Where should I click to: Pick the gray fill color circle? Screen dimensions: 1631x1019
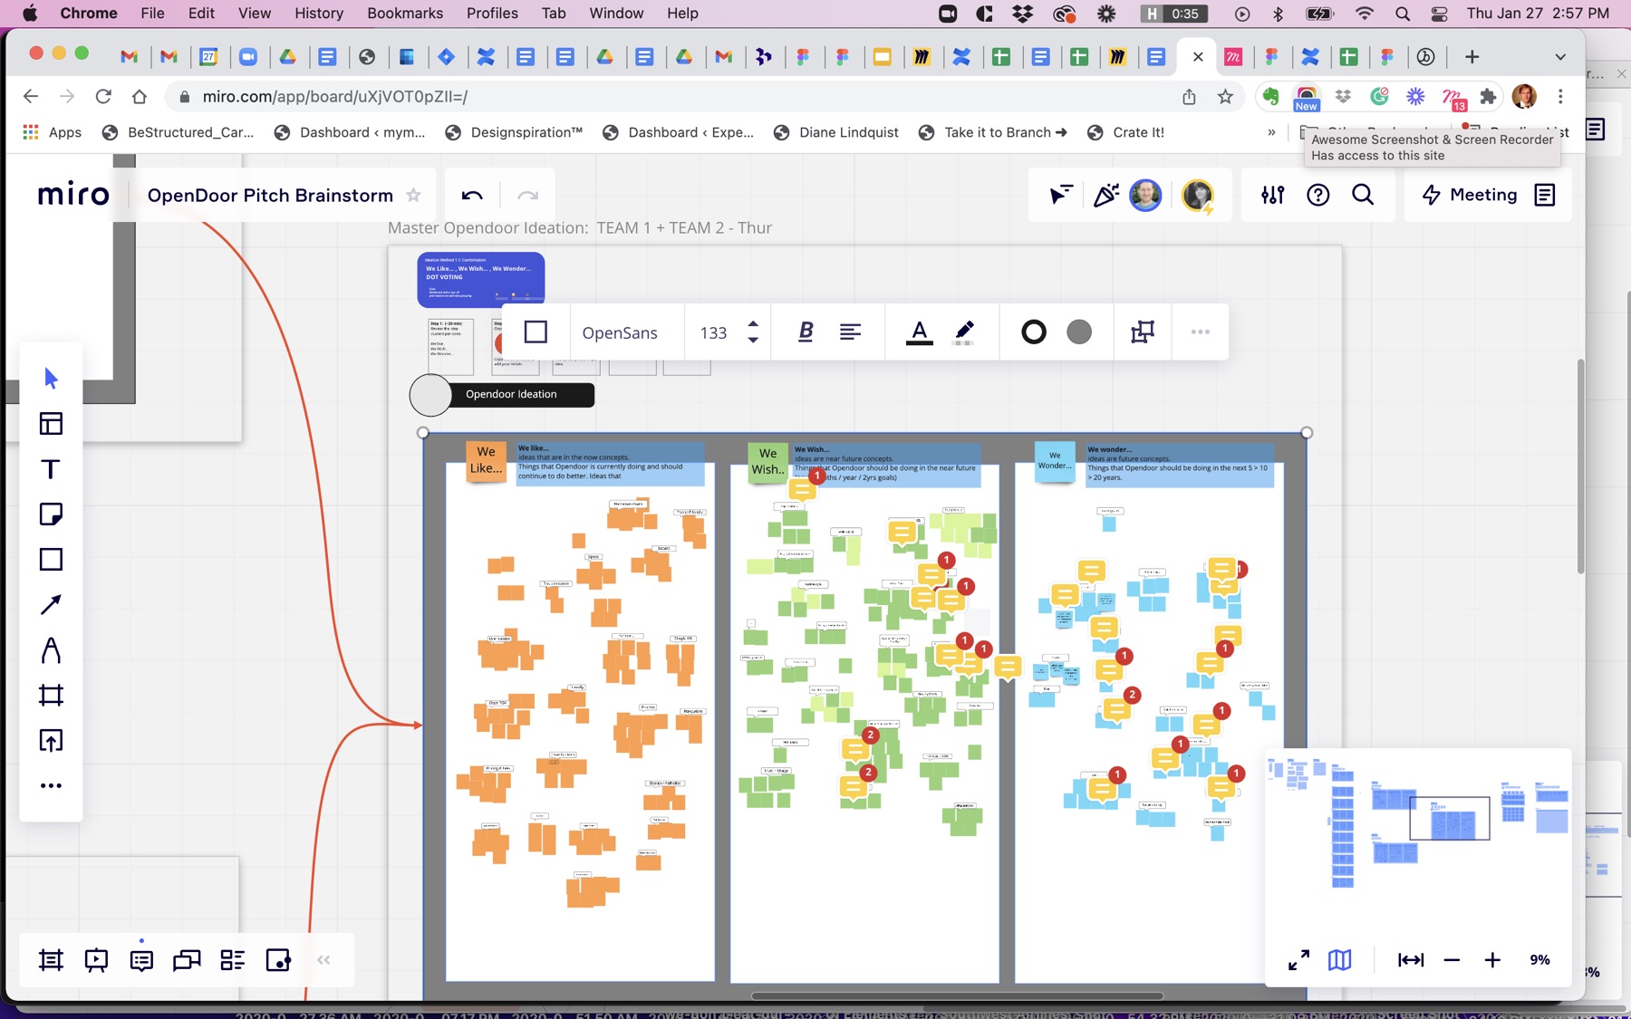point(1078,332)
